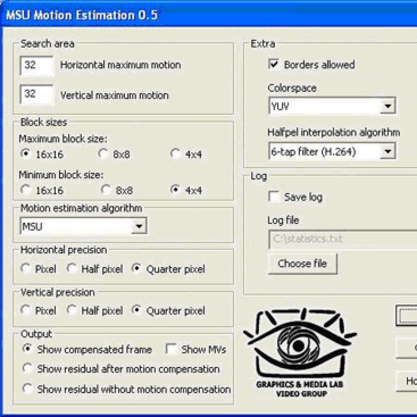Enable the Show MVs checkbox
Viewport: 417px width, 417px height.
coord(171,349)
